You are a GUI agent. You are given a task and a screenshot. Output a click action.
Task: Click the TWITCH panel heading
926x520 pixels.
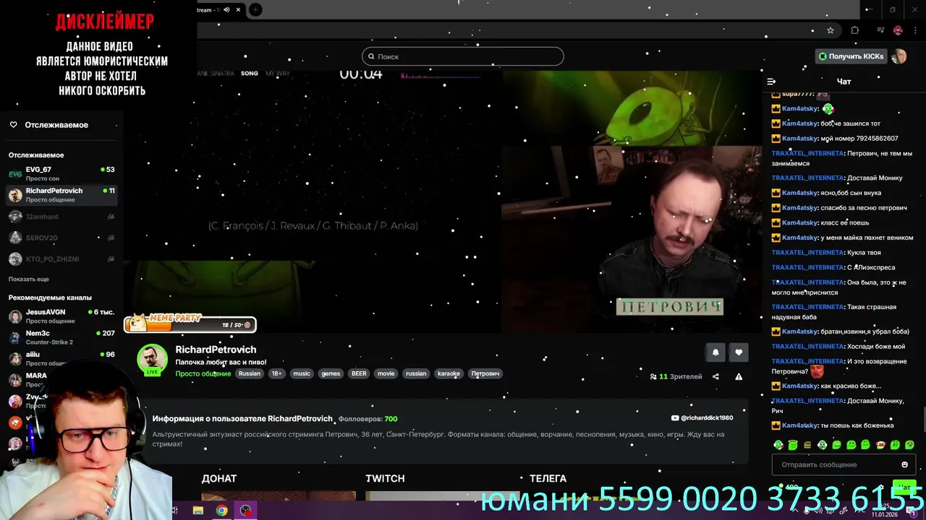pos(385,478)
